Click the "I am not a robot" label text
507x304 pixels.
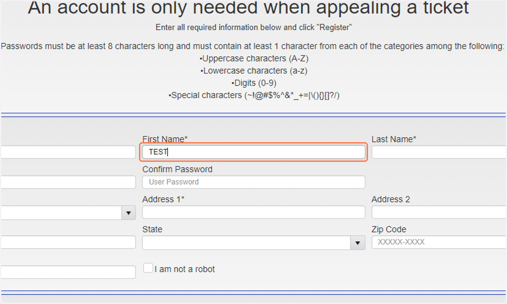185,269
